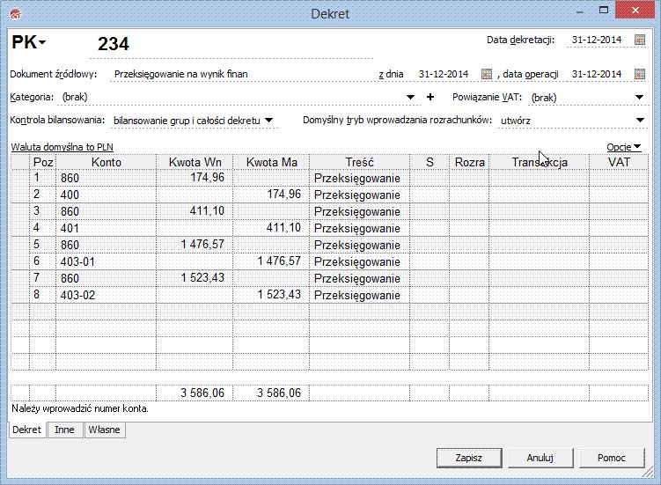Click the S column header
This screenshot has width=661, height=485.
[430, 162]
